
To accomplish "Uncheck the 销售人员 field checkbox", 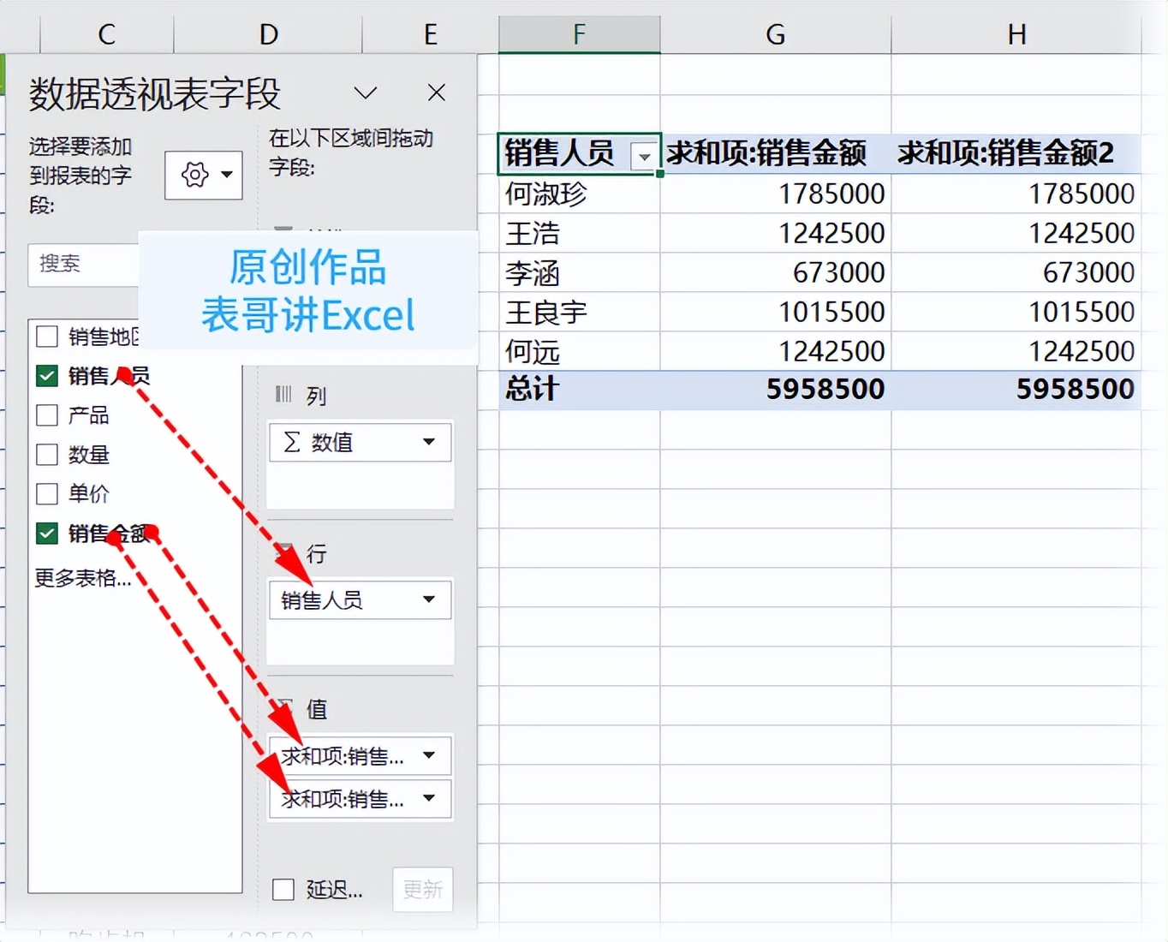I will point(47,376).
